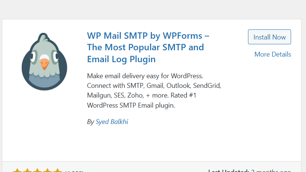306x172 pixels.
Task: Click 'The Most Popular SMTP and' title line
Action: (146, 47)
